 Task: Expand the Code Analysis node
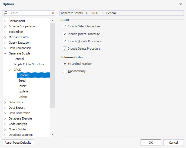pyautogui.click(x=5, y=124)
